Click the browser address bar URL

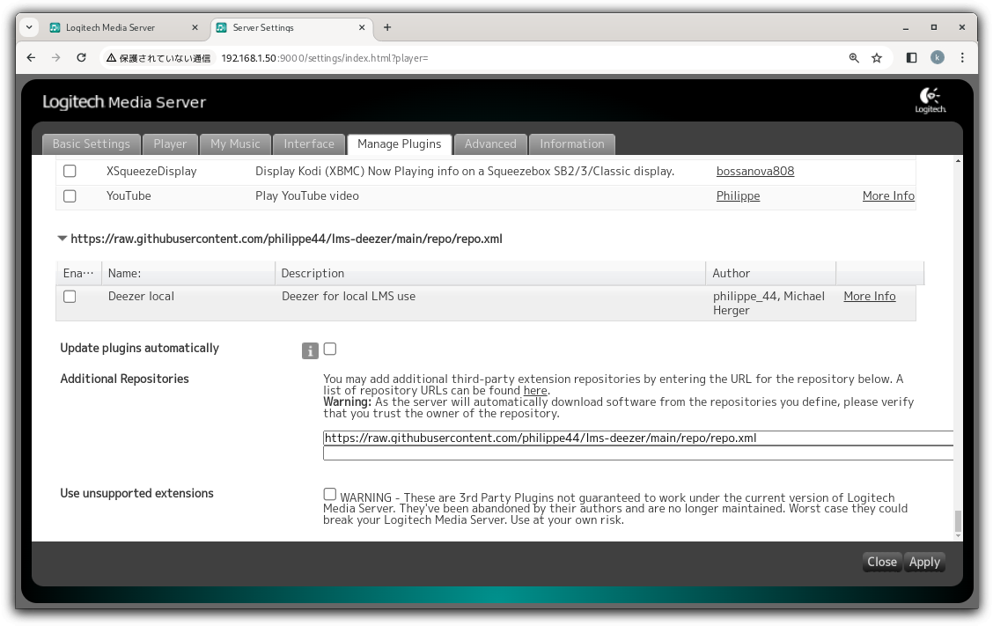(x=324, y=57)
